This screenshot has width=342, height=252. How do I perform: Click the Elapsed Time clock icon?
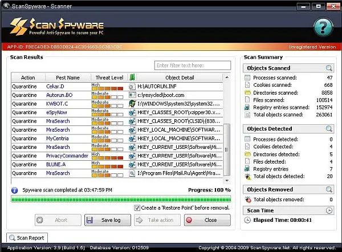[247, 220]
